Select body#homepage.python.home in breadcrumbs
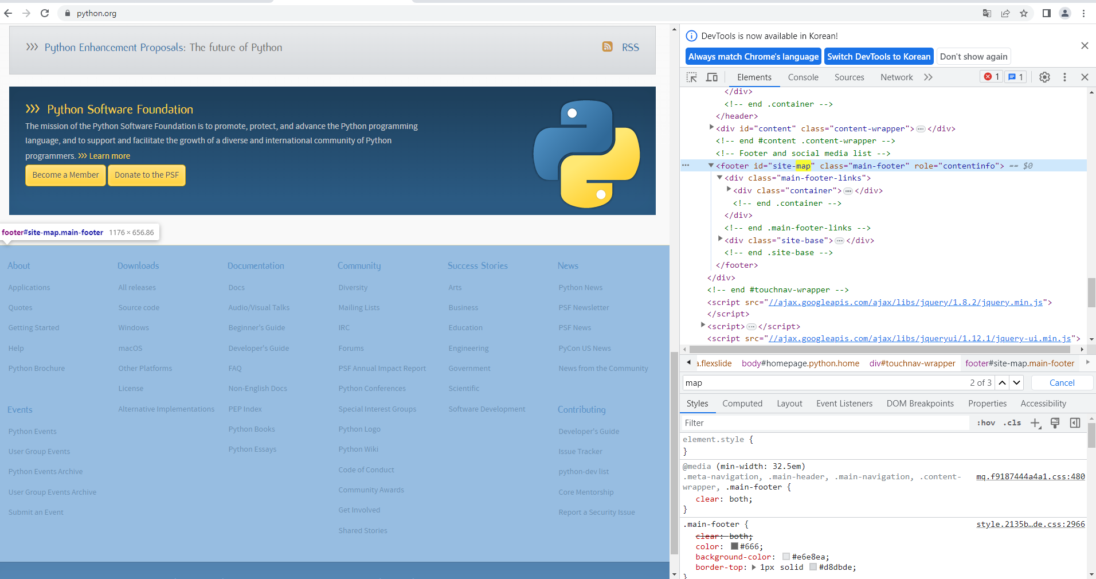 point(800,363)
